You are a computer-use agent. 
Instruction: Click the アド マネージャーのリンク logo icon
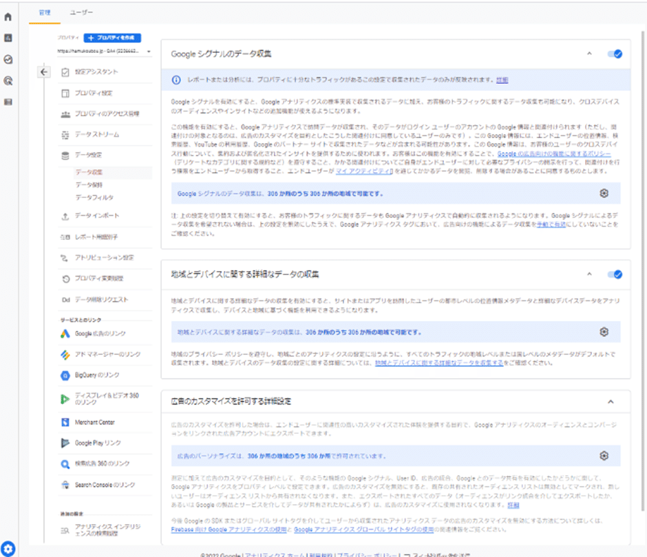coord(65,355)
